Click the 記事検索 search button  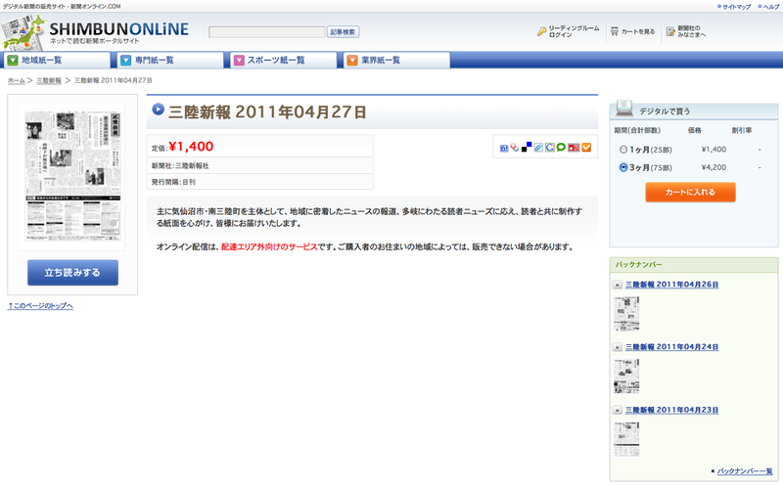coord(343,32)
